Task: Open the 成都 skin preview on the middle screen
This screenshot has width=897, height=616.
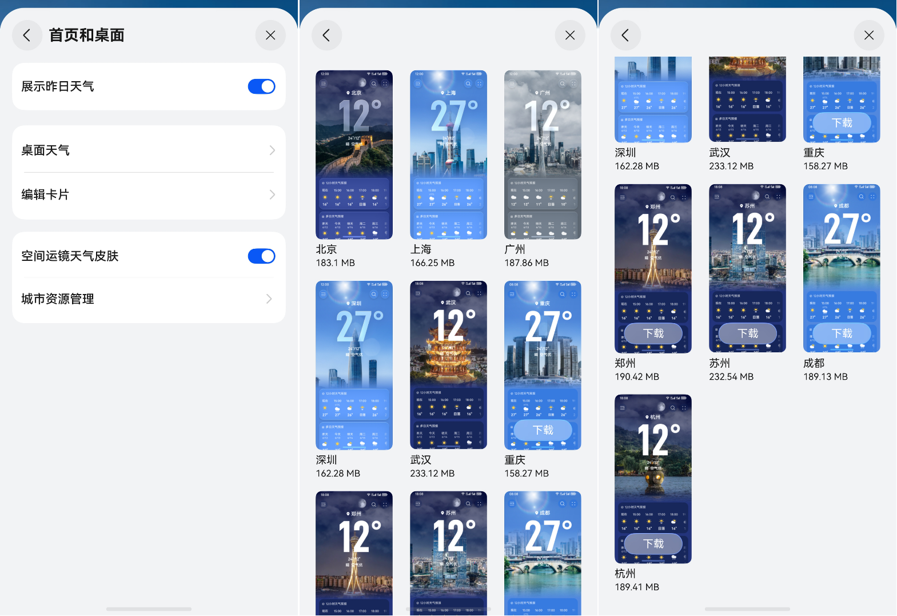Action: [x=543, y=553]
